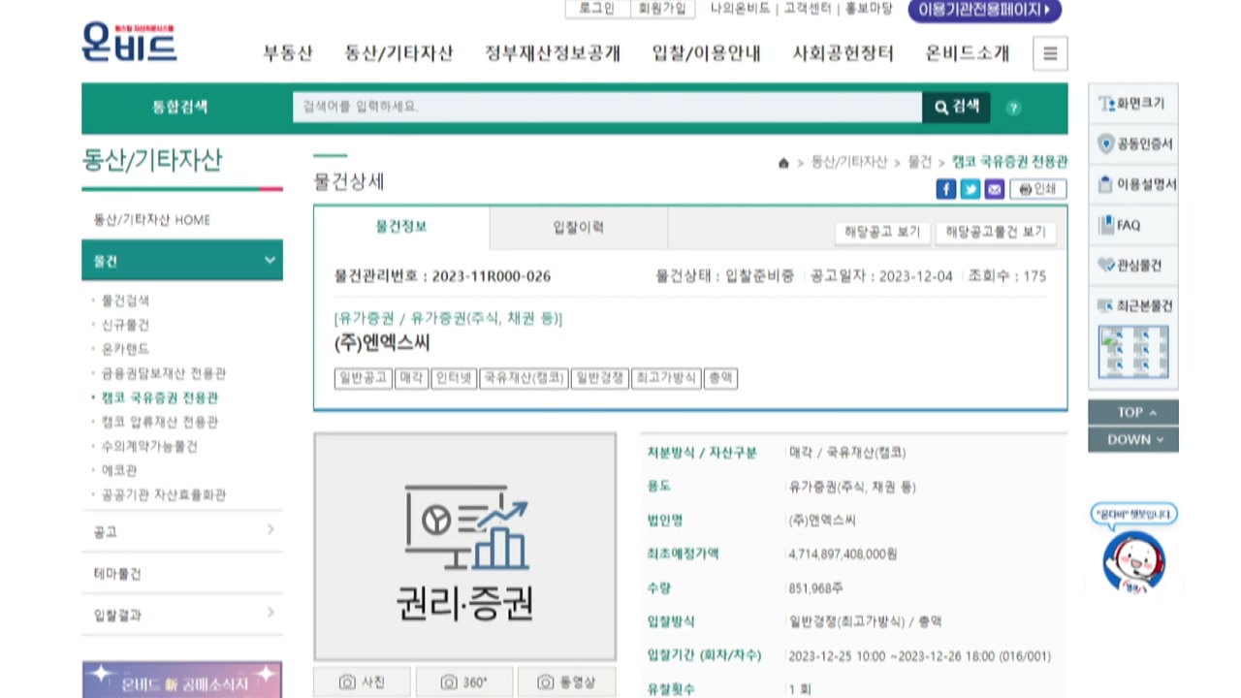Collapse the 물건 sidebar section
1241x698 pixels.
182,261
